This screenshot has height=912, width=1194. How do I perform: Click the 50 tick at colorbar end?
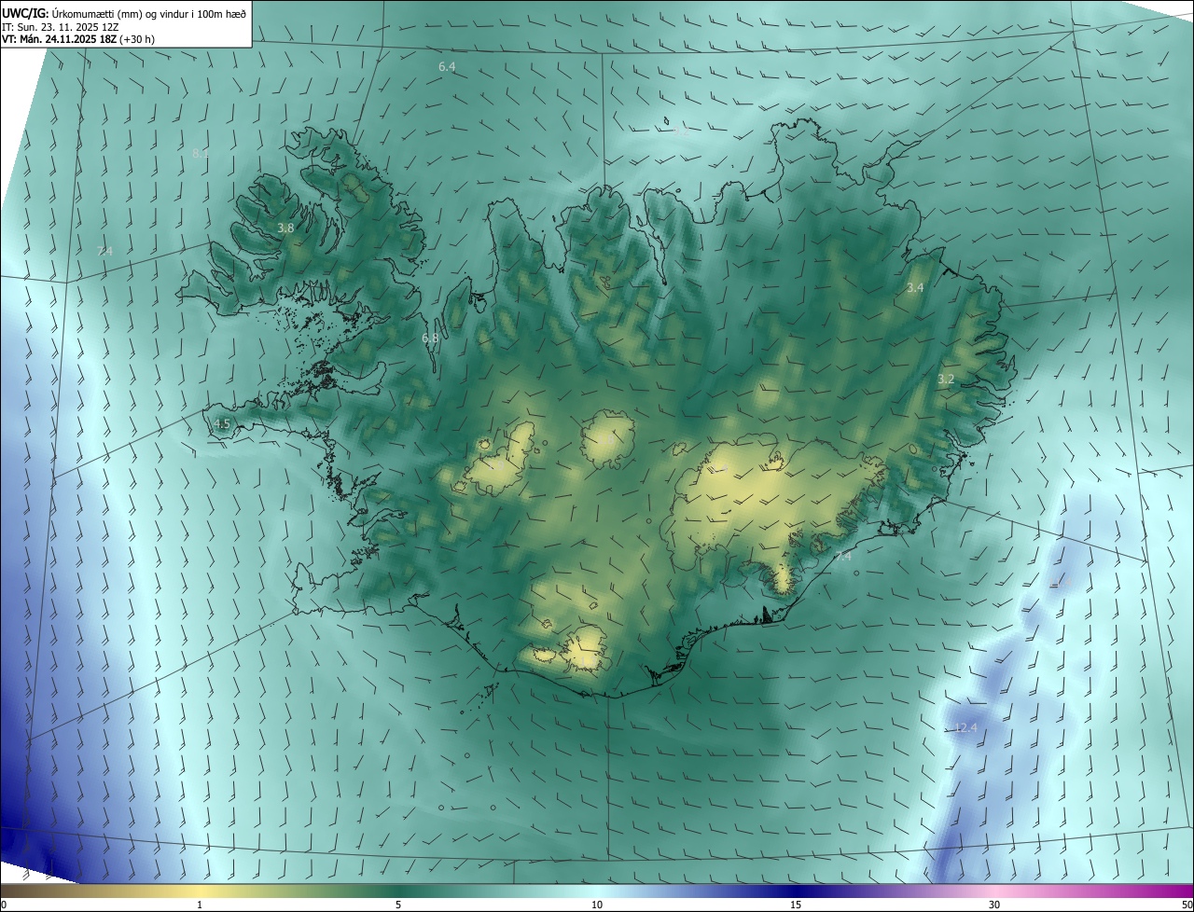click(1186, 905)
